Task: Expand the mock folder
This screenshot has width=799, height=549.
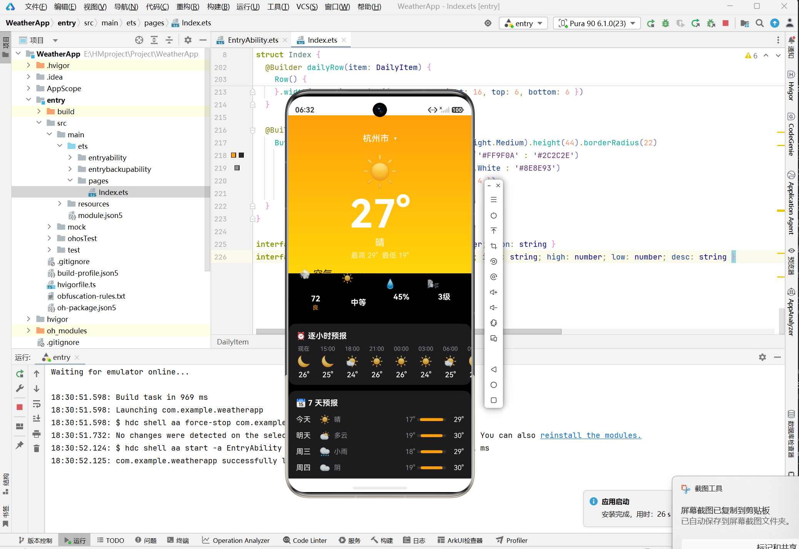Action: [x=49, y=227]
